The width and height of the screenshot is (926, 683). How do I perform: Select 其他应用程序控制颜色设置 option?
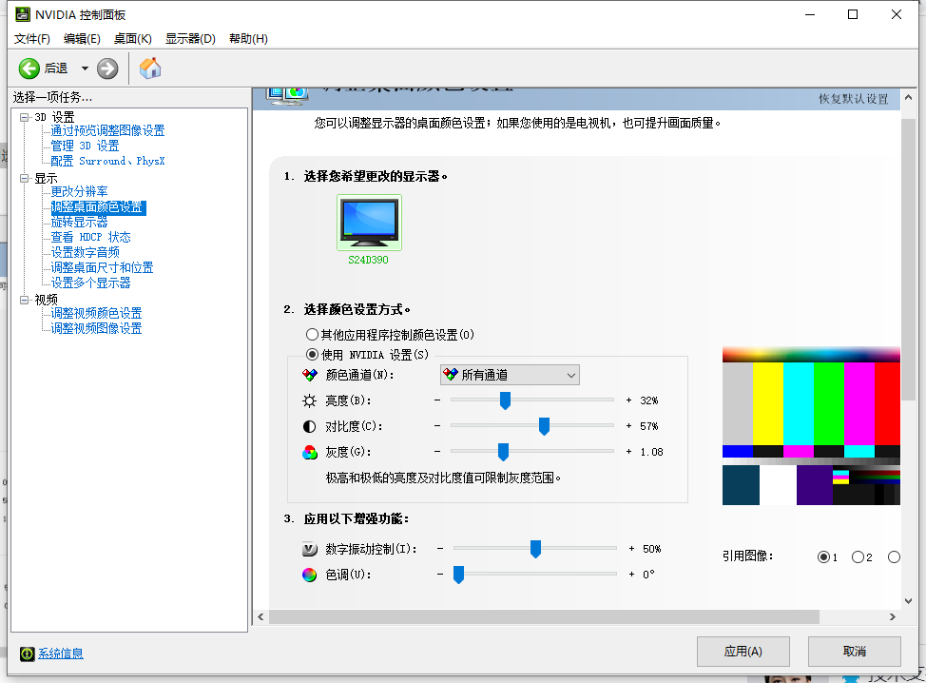pos(312,334)
